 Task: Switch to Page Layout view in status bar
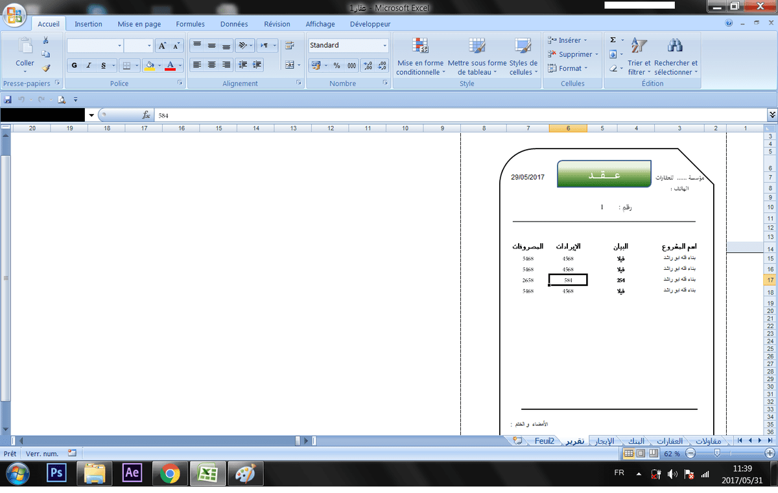(x=641, y=453)
